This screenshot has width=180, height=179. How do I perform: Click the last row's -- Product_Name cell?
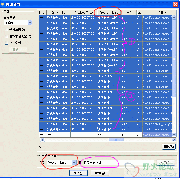click(109, 135)
